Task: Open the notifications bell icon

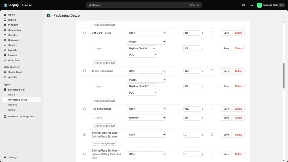Action: 251,5
